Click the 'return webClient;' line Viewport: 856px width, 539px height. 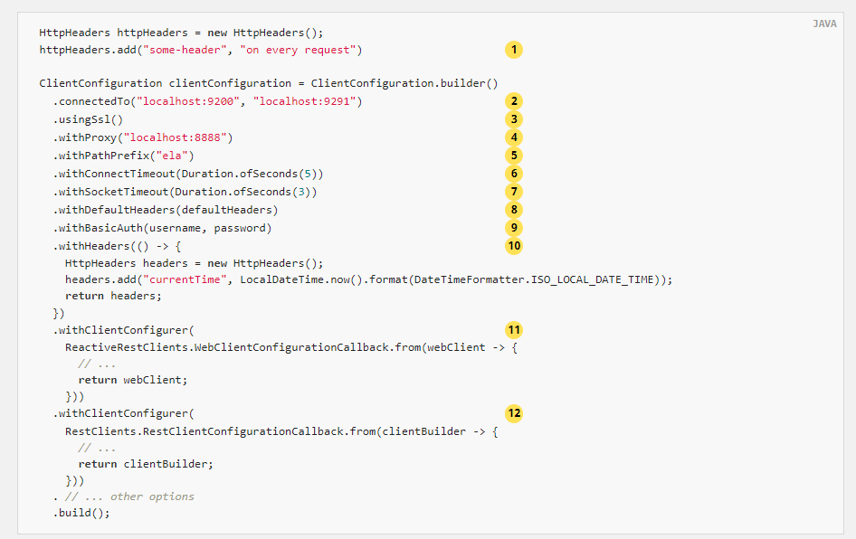point(133,380)
